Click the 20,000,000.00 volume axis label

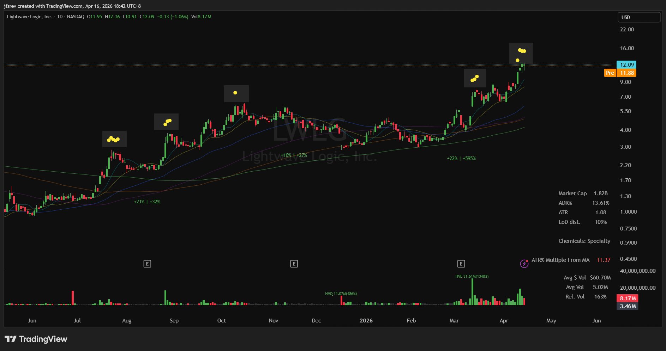coord(638,288)
